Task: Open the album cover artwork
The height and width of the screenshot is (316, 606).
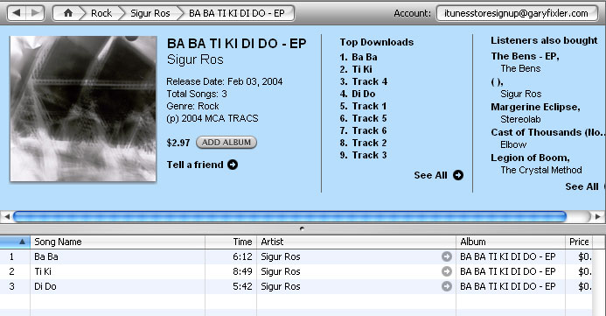Action: pyautogui.click(x=83, y=109)
